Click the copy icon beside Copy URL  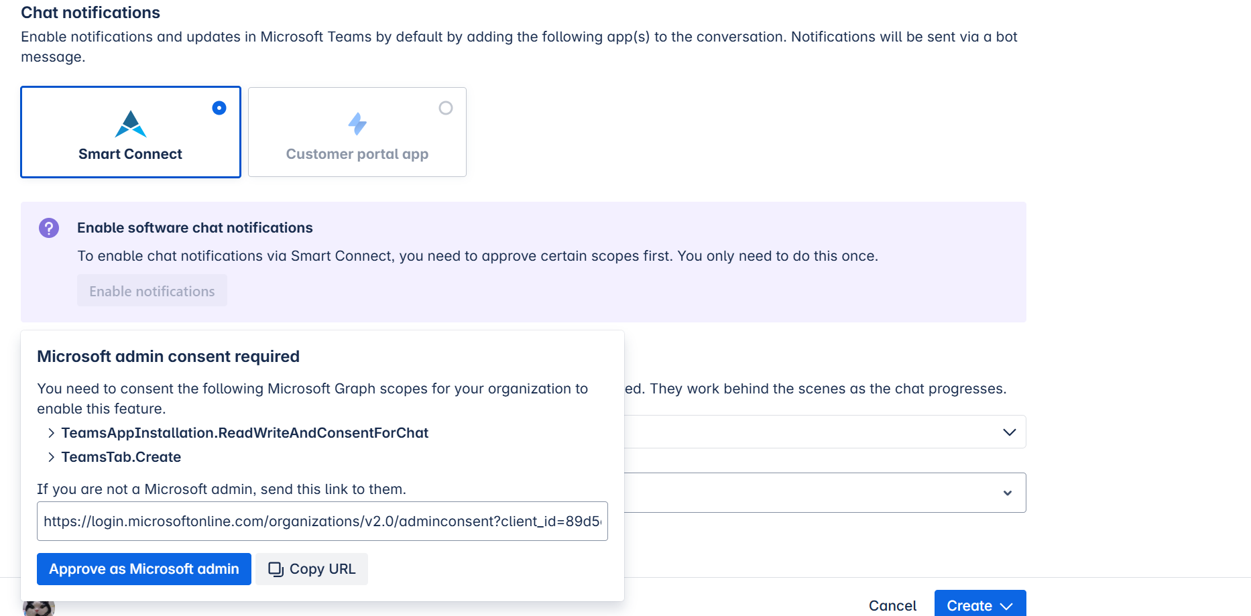(276, 569)
